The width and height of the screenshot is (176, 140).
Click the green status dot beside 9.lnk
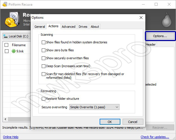click(14, 51)
